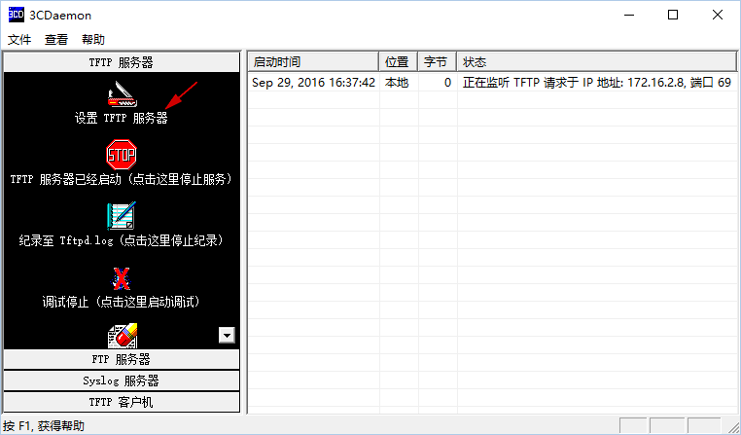Click TFTP 服务器已经启动 stop service text
Image resolution: width=741 pixels, height=435 pixels.
point(122,179)
